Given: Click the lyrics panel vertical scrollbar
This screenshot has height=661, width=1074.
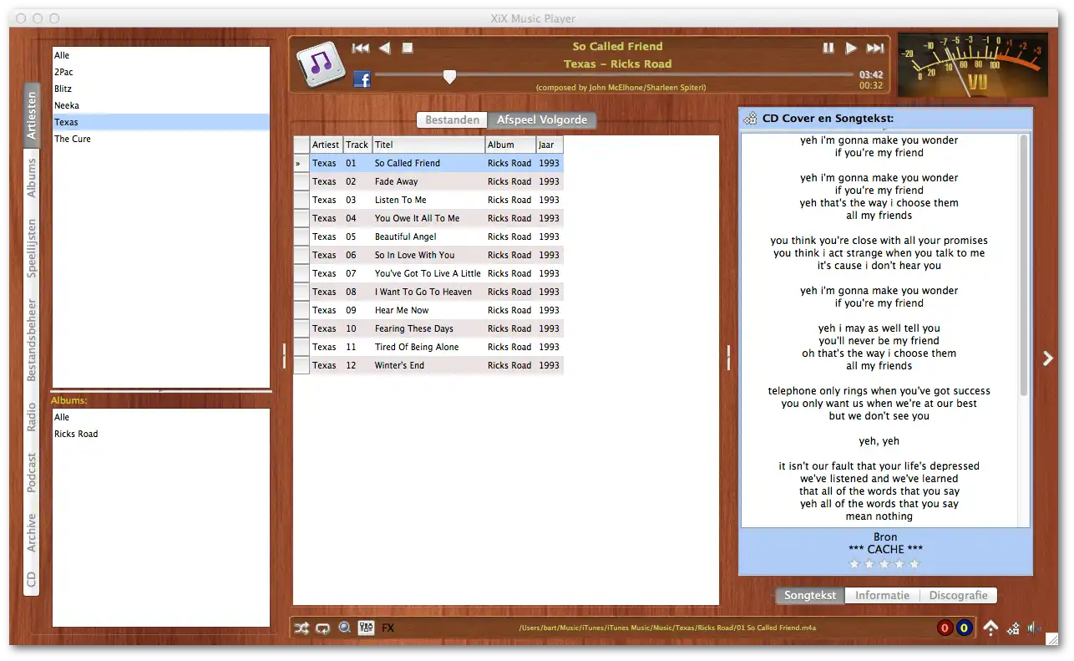Looking at the screenshot, I should tap(1024, 266).
